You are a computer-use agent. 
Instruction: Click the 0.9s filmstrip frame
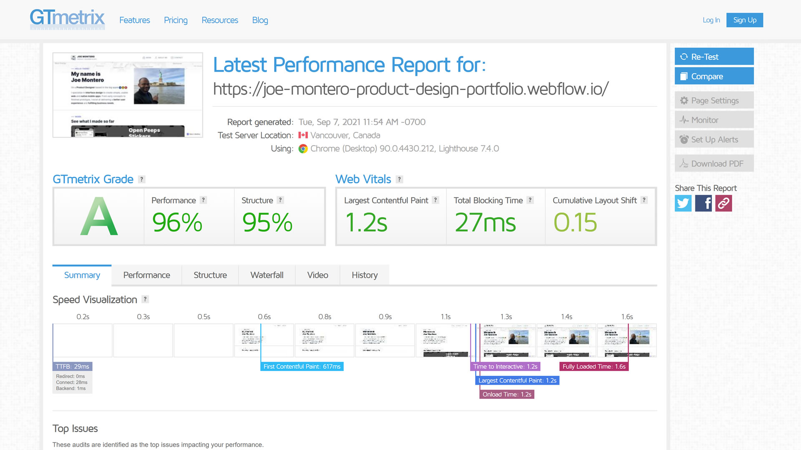click(x=385, y=340)
